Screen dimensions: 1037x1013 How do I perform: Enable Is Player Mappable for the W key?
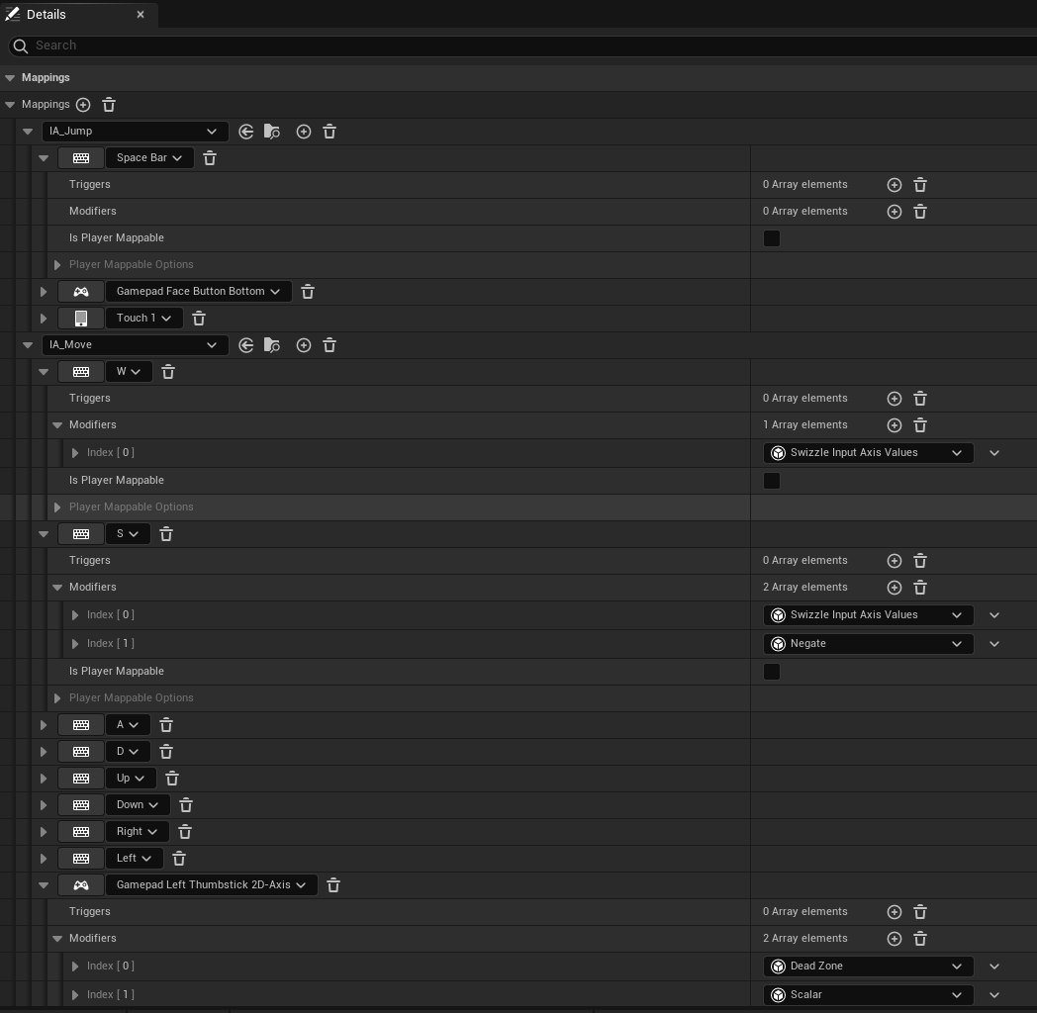[x=772, y=480]
